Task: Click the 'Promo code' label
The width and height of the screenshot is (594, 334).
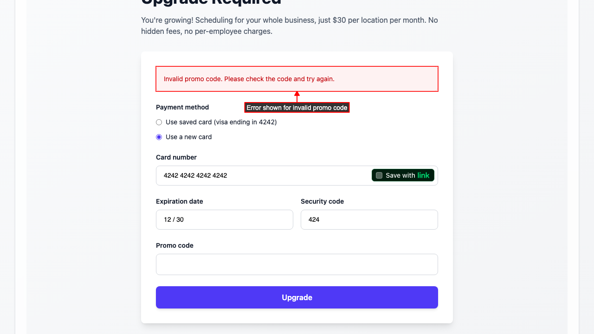Action: pyautogui.click(x=174, y=245)
